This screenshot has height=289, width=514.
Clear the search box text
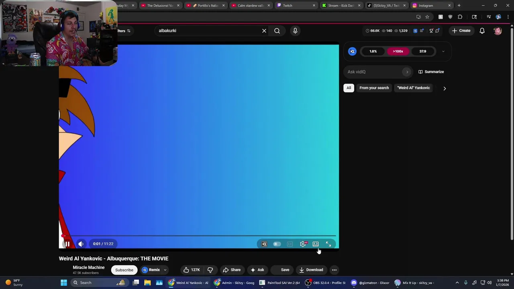click(264, 31)
